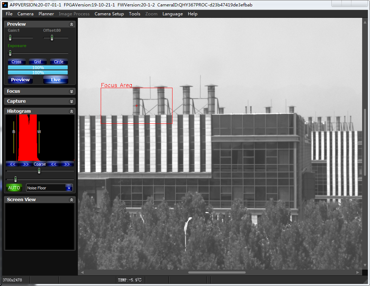The width and height of the screenshot is (370, 286).
Task: Click the red Focus Area label
Action: [x=116, y=85]
